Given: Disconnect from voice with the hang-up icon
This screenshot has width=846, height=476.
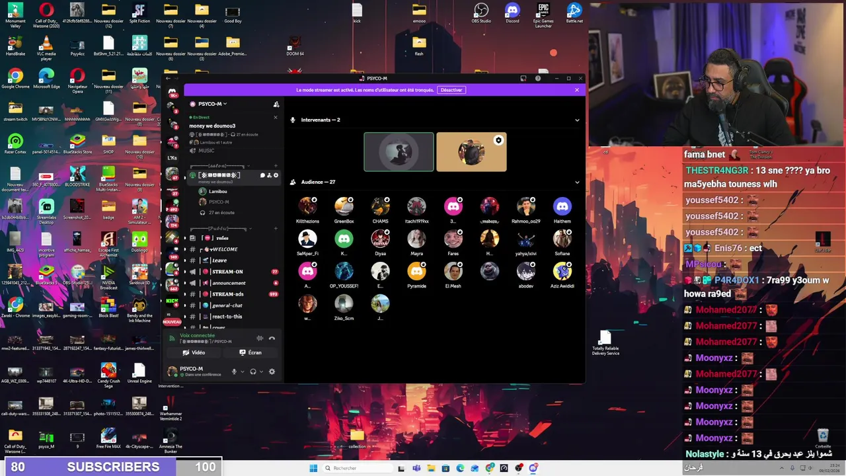Looking at the screenshot, I should tap(272, 338).
